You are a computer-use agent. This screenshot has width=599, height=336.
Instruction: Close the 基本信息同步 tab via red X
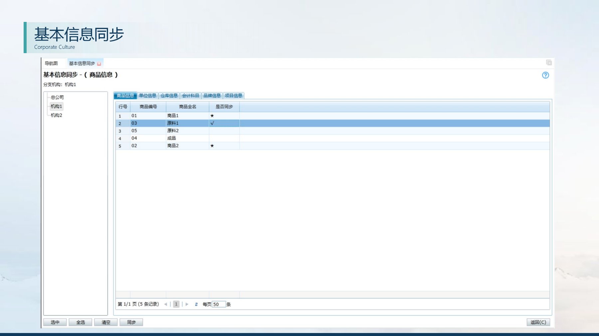[99, 64]
